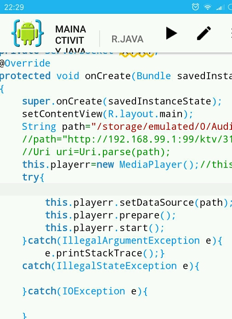The width and height of the screenshot is (232, 319).
Task: Switch to the R.JAVA tab
Action: (127, 39)
